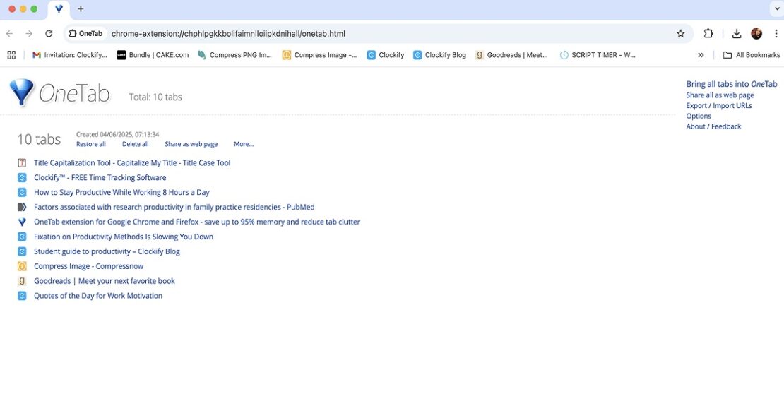Open How to Stay Productive link

(121, 192)
